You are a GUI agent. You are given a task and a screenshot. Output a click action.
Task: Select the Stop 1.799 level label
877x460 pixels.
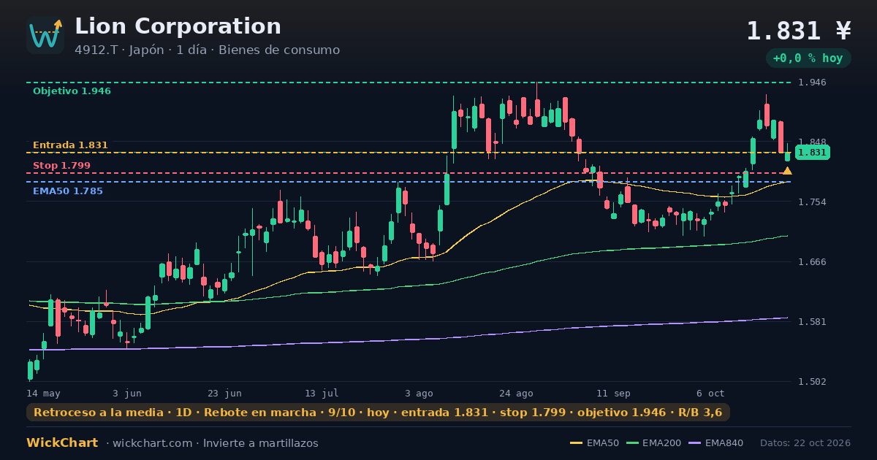coord(61,166)
